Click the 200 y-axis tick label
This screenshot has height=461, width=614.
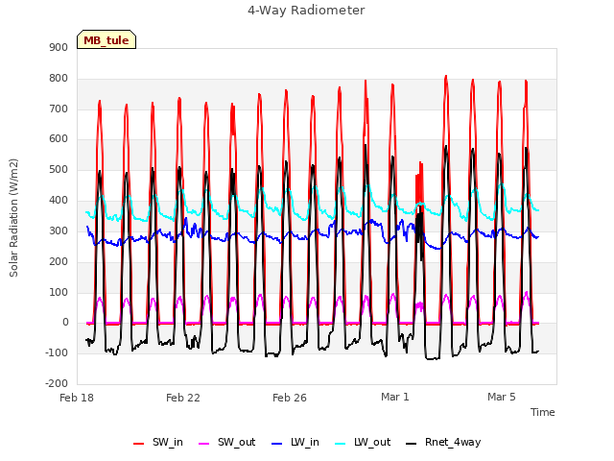point(59,261)
